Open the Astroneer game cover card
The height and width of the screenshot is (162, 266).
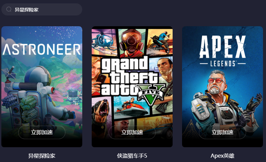[x=42, y=87]
